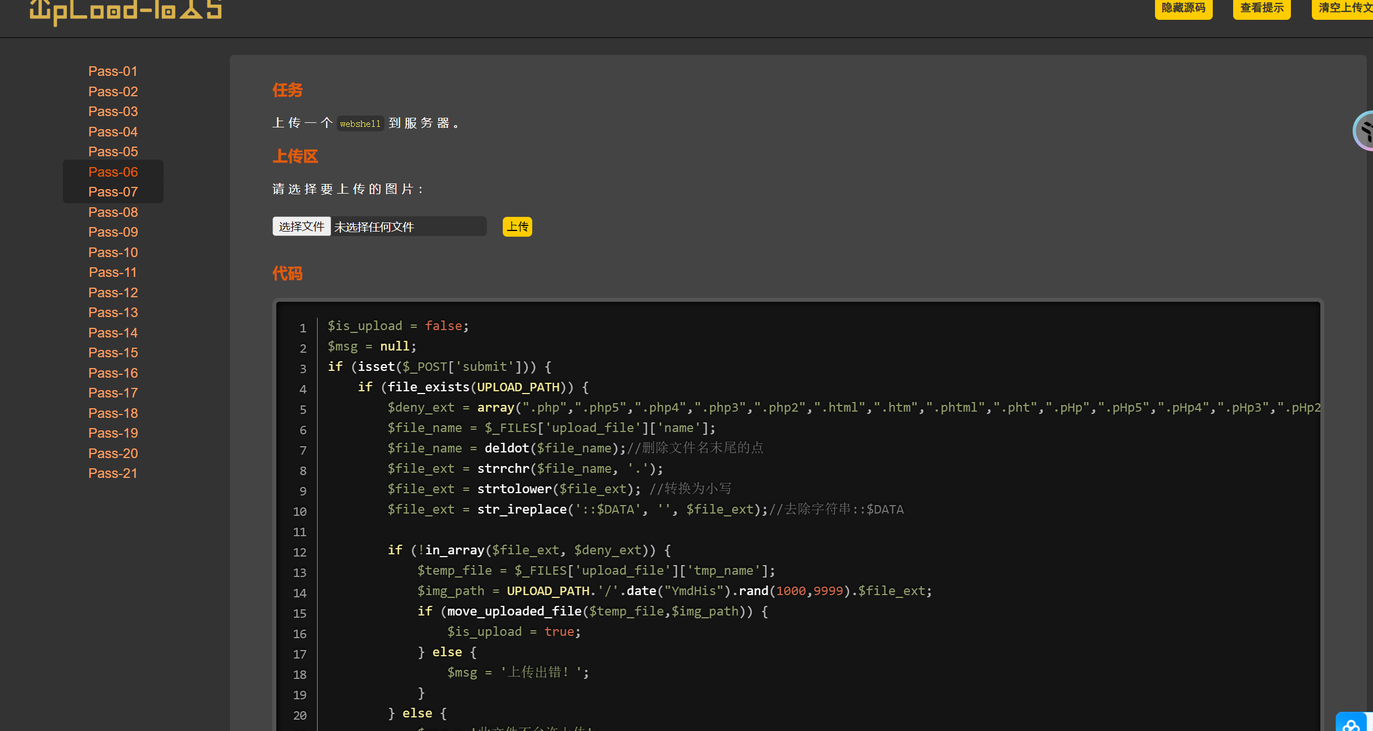Click 隐藏源码 button to hide source
The height and width of the screenshot is (731, 1373).
pos(1183,8)
